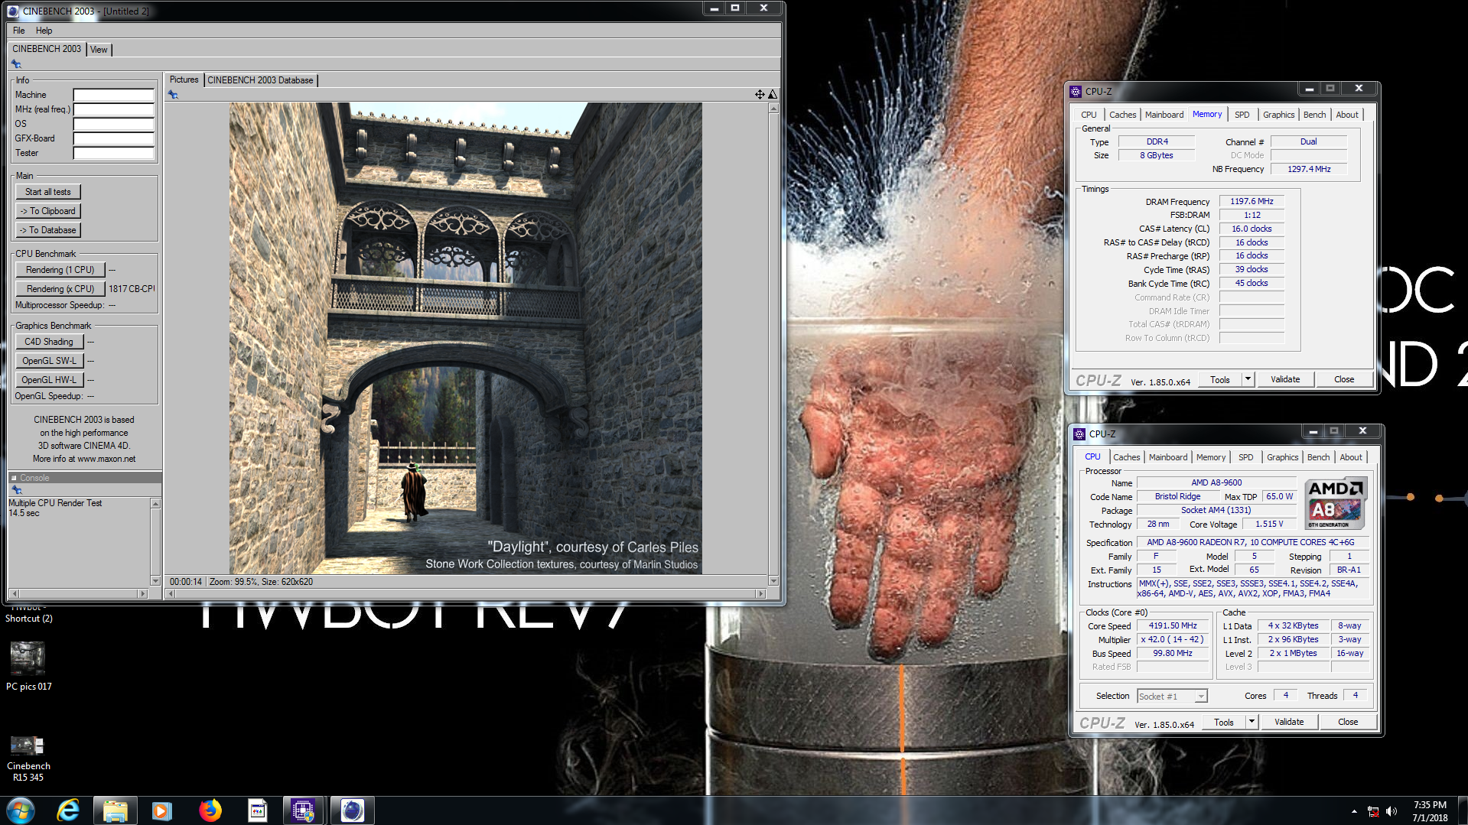The width and height of the screenshot is (1468, 825).
Task: Click the pin icon in the Console panel
Action: pos(16,490)
